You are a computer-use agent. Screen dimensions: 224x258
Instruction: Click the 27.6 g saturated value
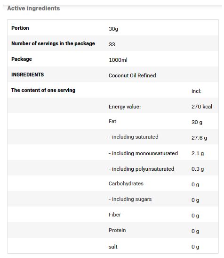coord(199,138)
